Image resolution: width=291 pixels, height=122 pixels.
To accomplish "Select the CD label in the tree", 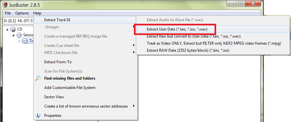I will point(20,29).
